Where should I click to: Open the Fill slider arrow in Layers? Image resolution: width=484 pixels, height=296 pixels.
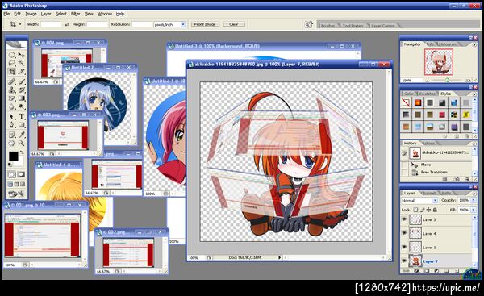click(x=474, y=210)
